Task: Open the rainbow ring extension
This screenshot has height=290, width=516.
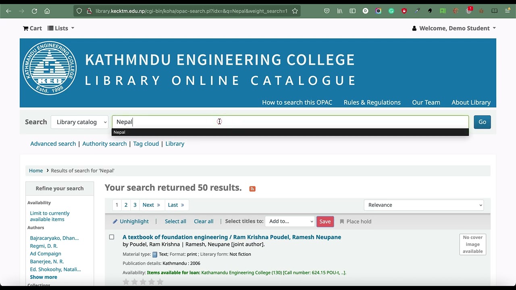Action: click(378, 11)
